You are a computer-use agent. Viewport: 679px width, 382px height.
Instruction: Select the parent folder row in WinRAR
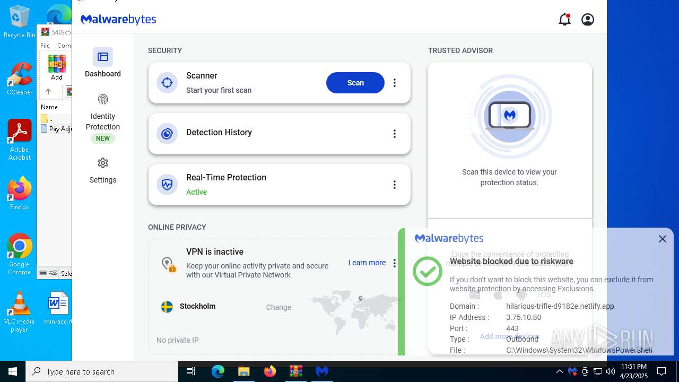[x=56, y=119]
